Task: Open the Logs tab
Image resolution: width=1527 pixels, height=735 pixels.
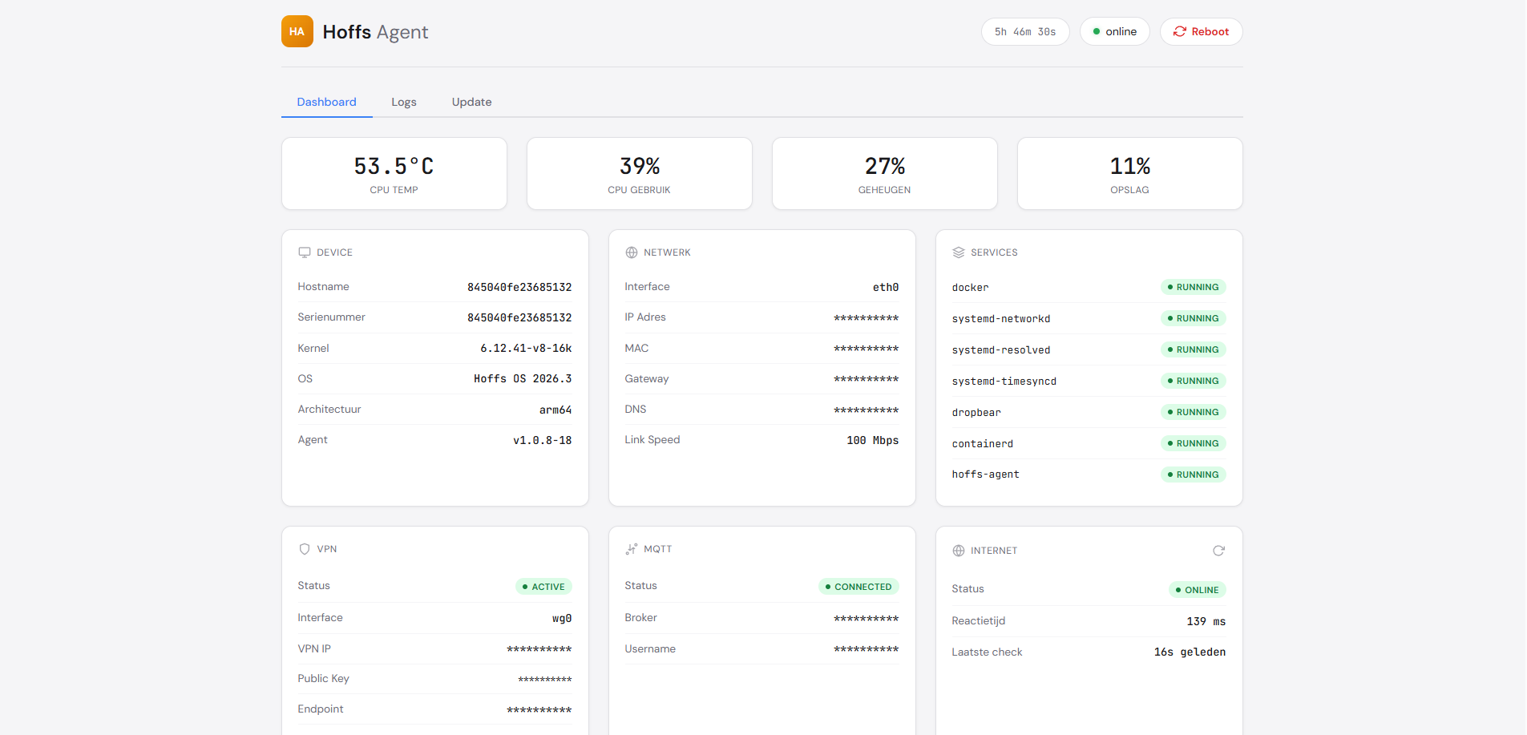Action: 403,102
